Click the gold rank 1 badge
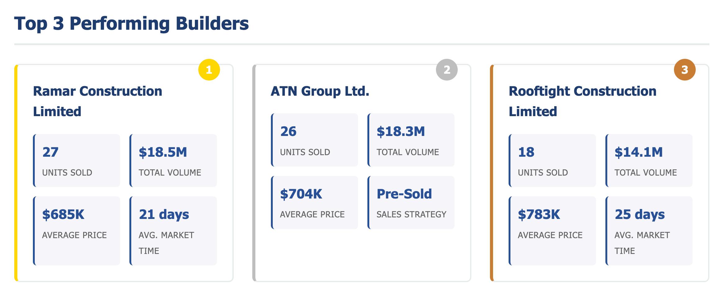 [x=209, y=70]
